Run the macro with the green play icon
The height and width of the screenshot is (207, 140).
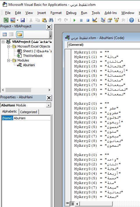[74, 20]
